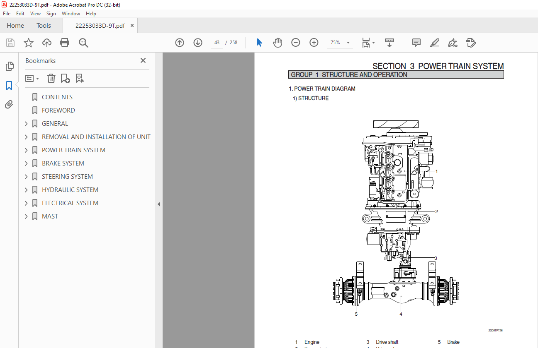Delete the selected bookmark trash icon
This screenshot has width=538, height=348.
click(51, 78)
